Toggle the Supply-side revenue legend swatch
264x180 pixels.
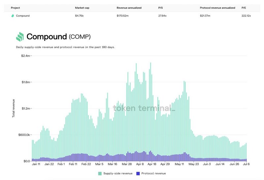click(100, 173)
